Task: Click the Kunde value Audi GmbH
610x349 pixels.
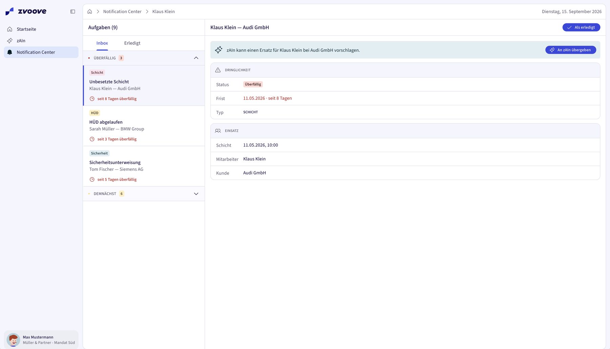Action: coord(255,173)
